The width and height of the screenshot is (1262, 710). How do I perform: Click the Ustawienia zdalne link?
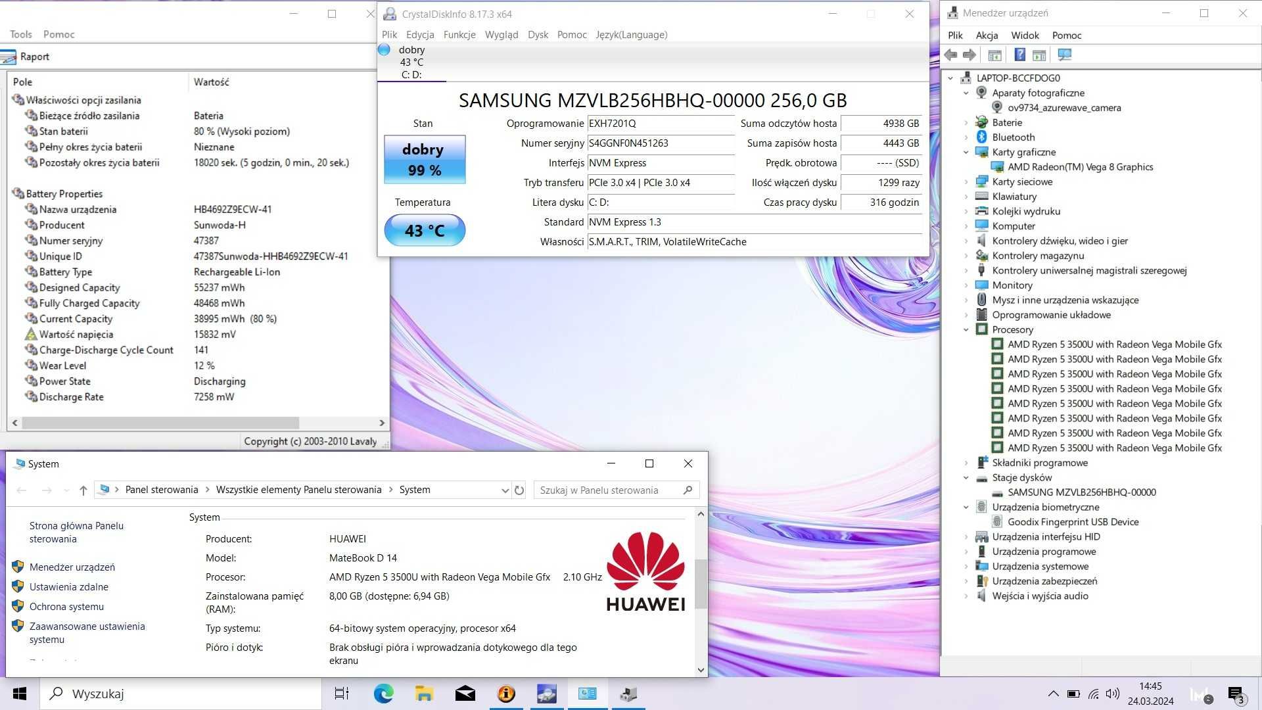click(x=69, y=587)
